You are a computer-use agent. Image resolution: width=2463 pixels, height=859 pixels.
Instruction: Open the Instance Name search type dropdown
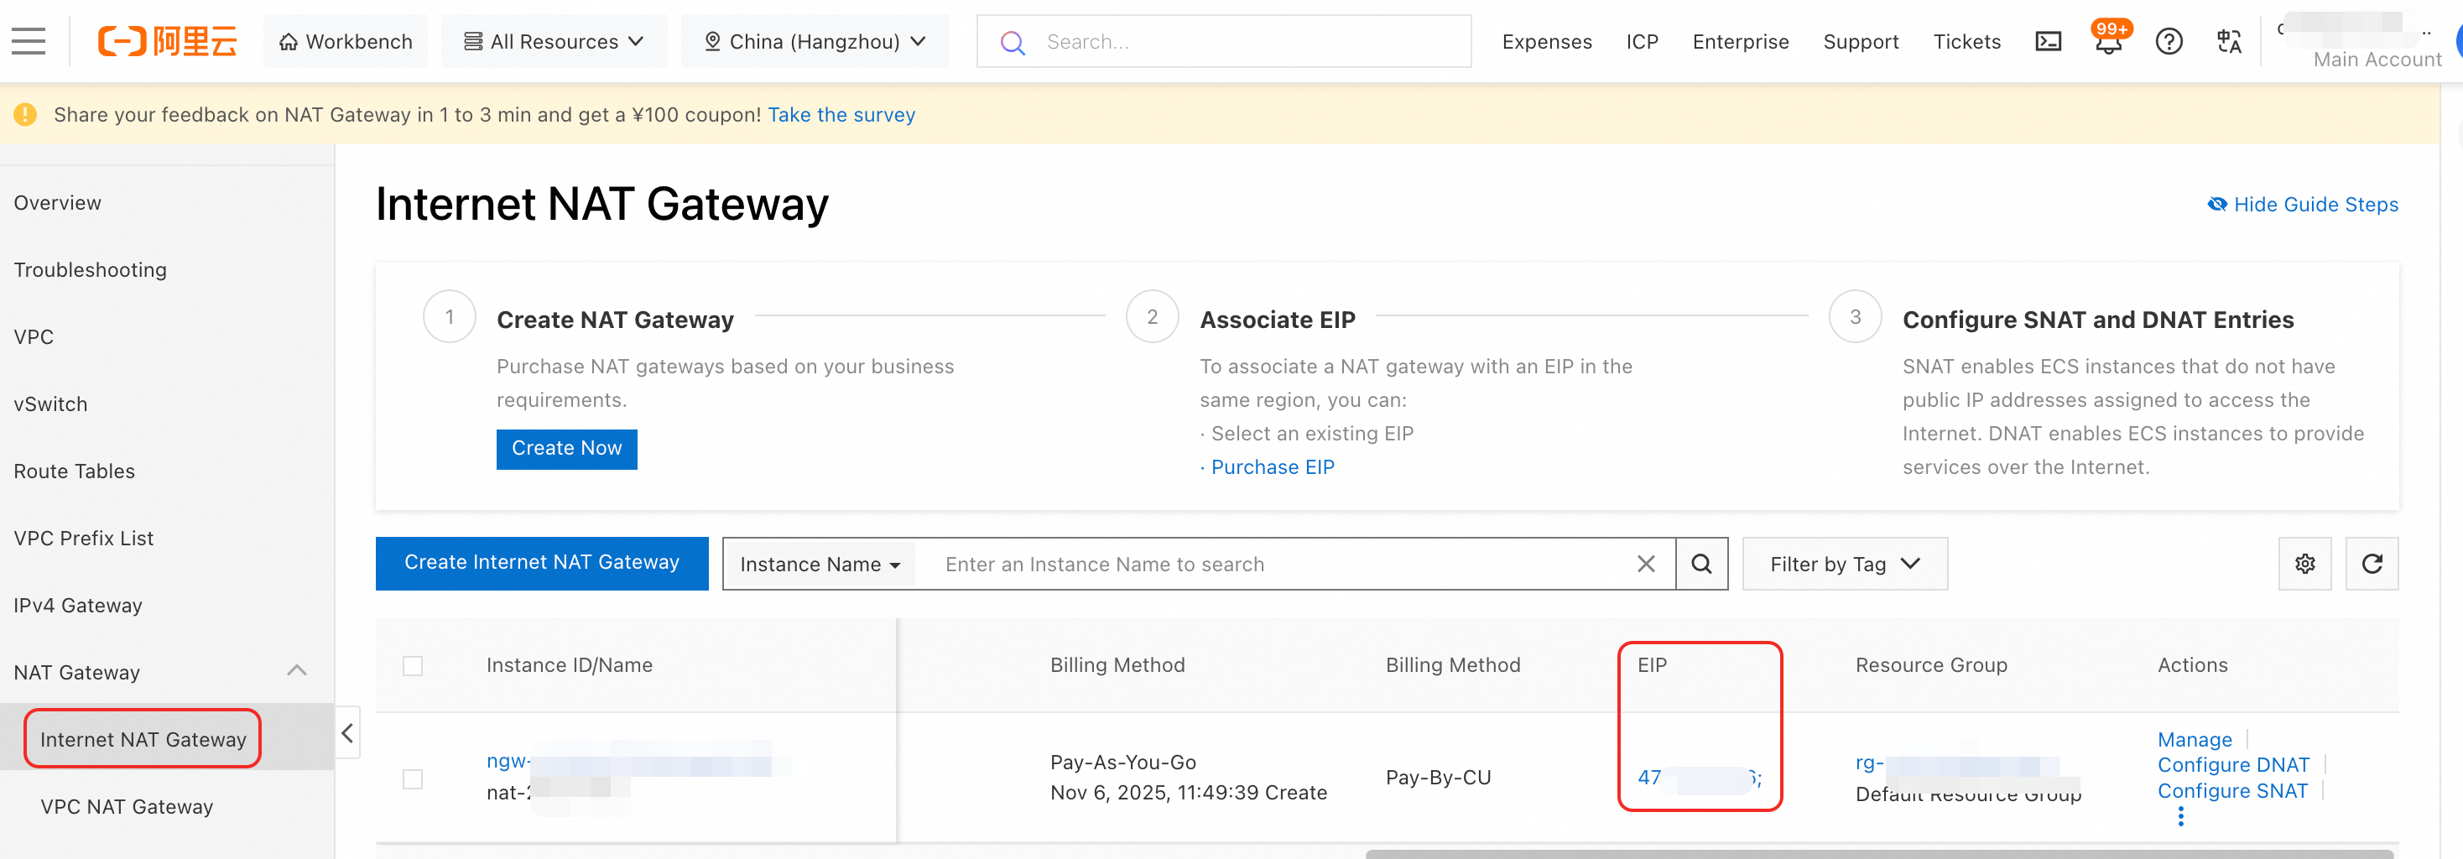pyautogui.click(x=820, y=565)
